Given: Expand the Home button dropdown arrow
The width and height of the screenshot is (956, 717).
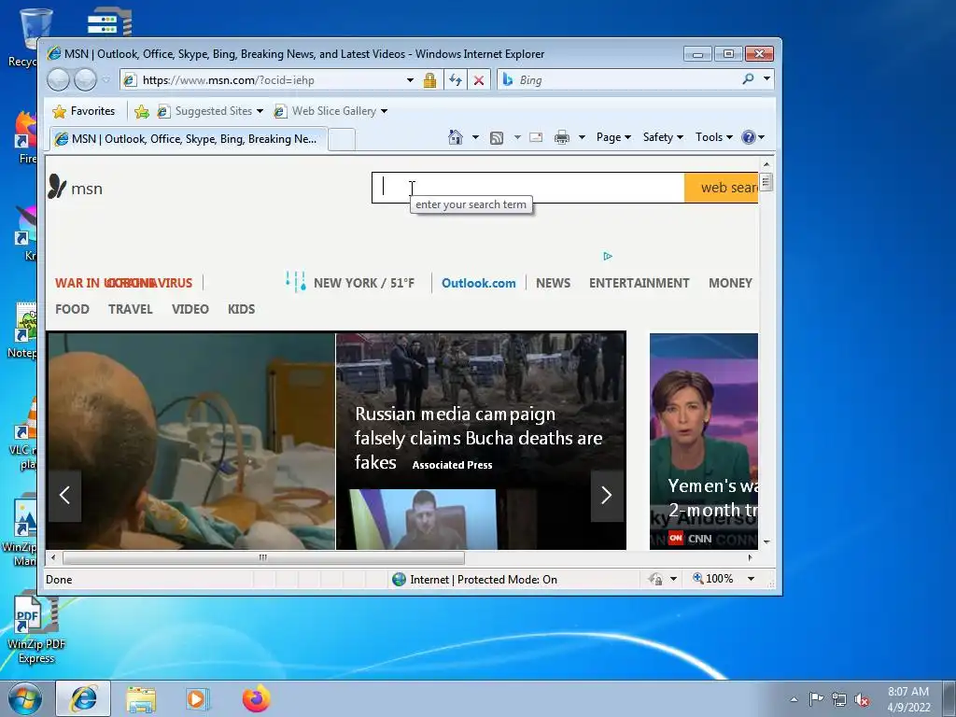Looking at the screenshot, I should [x=475, y=137].
